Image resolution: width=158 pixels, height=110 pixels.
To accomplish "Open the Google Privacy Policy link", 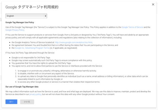I will click(15, 30).
